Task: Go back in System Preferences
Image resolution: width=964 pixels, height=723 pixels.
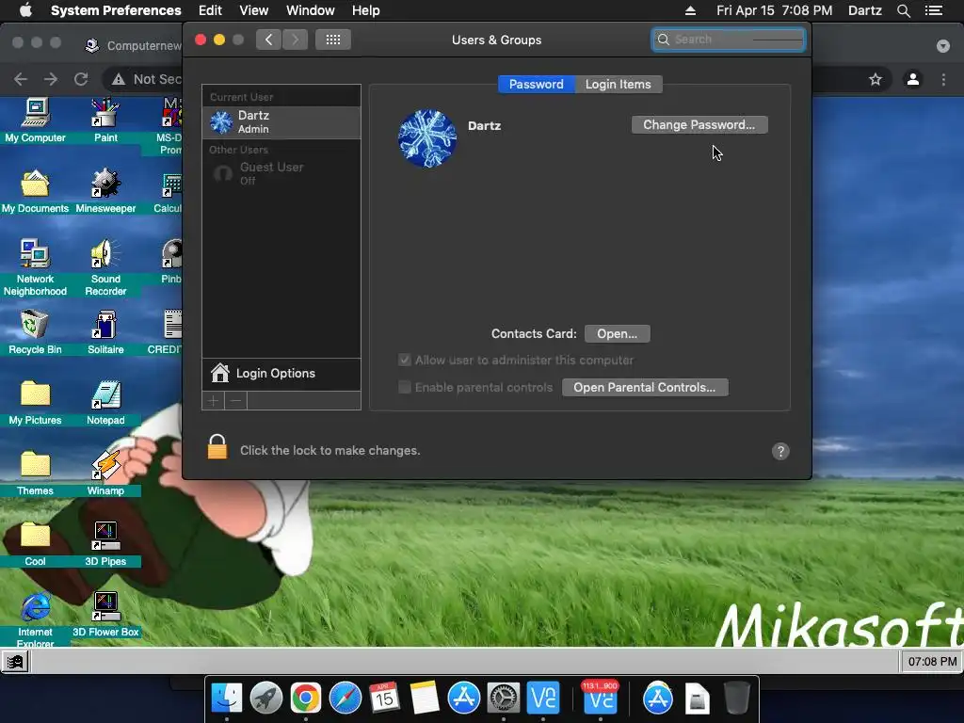Action: tap(268, 40)
